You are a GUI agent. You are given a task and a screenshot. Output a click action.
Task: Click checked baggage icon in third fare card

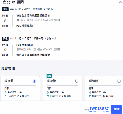click(90, 96)
